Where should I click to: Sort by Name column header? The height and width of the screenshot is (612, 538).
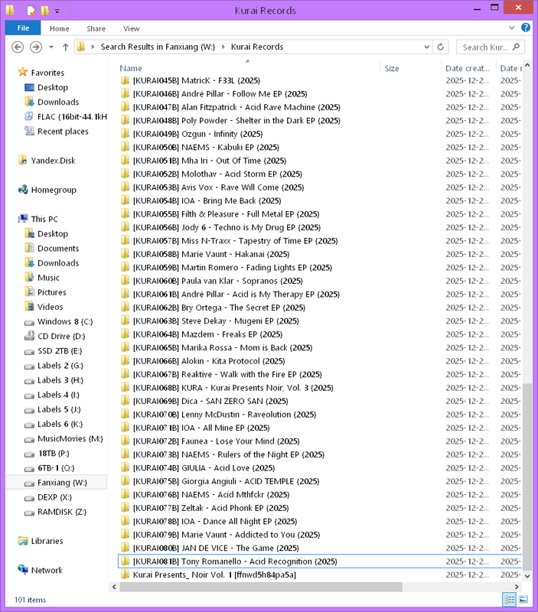pyautogui.click(x=131, y=68)
